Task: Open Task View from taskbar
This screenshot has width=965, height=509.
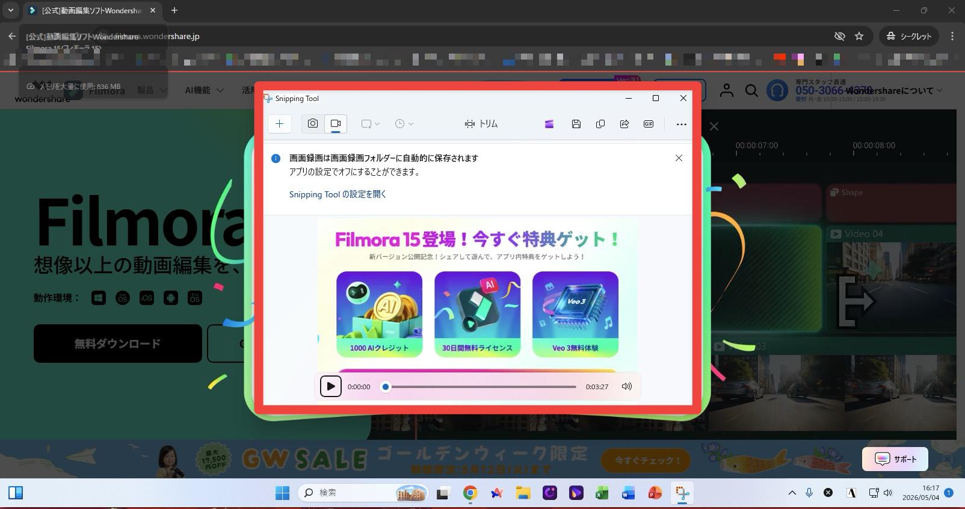Action: [443, 493]
